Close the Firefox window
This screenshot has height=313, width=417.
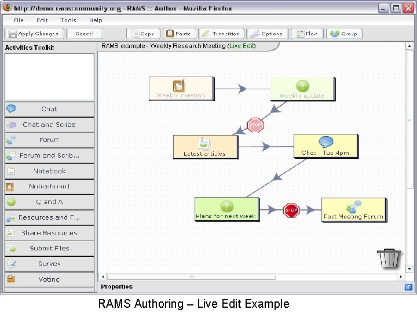coord(408,8)
